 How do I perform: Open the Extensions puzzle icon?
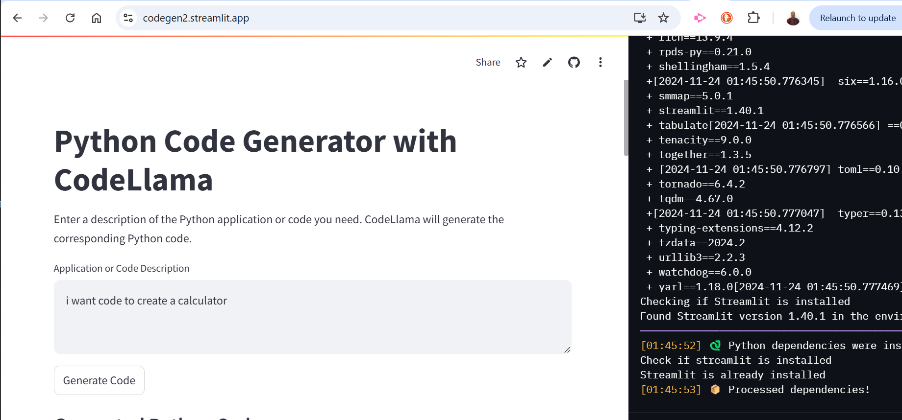(x=753, y=18)
